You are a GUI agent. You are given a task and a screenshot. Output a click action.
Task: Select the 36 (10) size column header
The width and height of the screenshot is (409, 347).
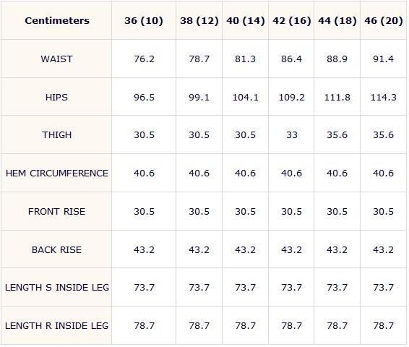click(144, 21)
